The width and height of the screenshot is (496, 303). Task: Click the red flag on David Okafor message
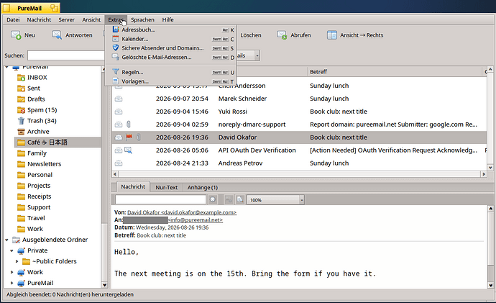pos(129,137)
